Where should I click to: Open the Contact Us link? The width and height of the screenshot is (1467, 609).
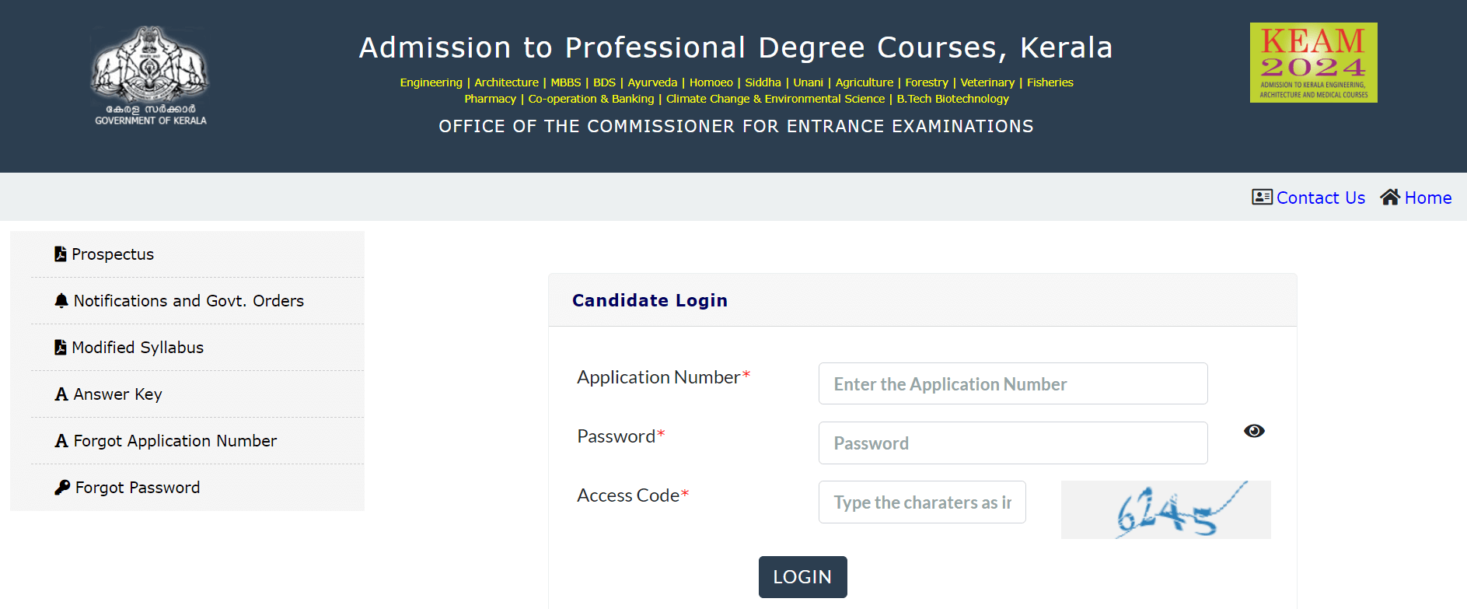1320,198
